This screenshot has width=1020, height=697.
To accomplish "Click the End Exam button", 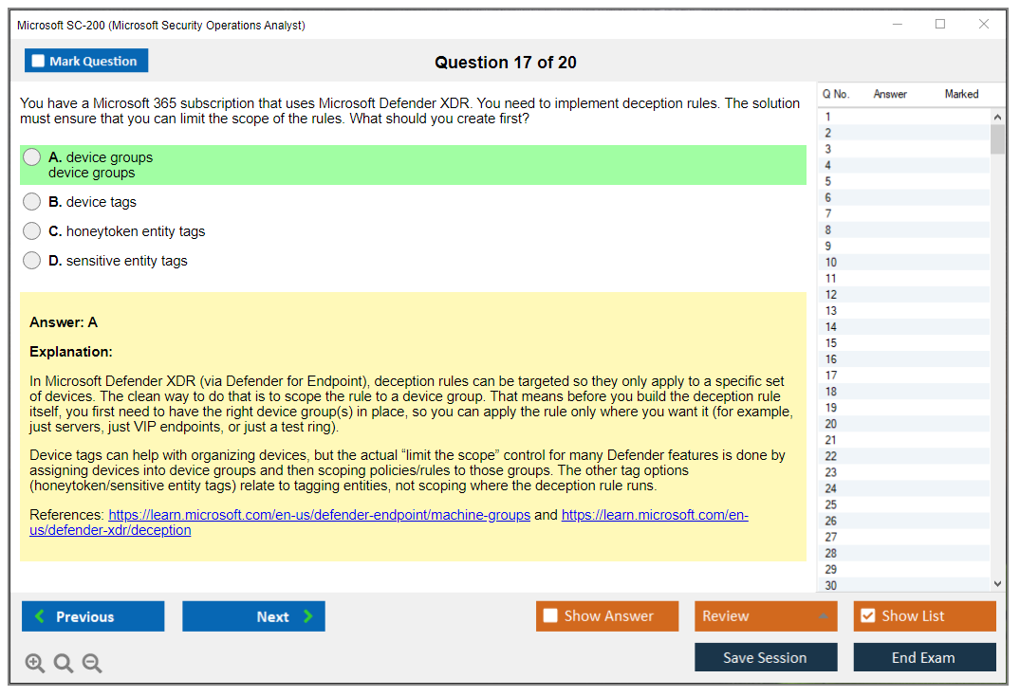I will 924,657.
